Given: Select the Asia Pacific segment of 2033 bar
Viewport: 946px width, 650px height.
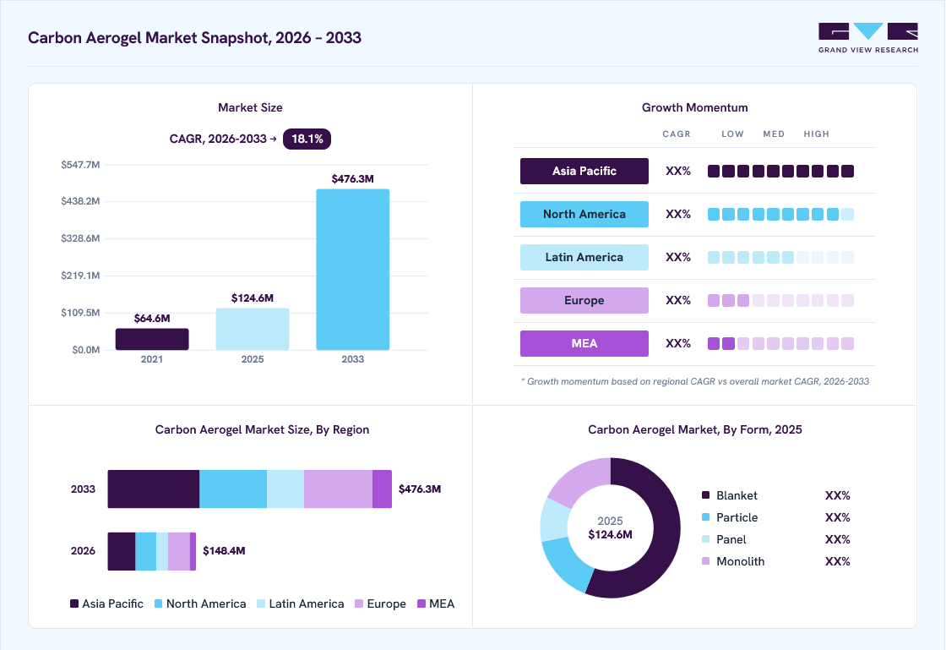Looking at the screenshot, I should 153,489.
